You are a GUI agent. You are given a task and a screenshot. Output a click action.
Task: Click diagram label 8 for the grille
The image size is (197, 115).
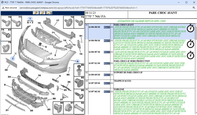pyautogui.click(x=5, y=85)
